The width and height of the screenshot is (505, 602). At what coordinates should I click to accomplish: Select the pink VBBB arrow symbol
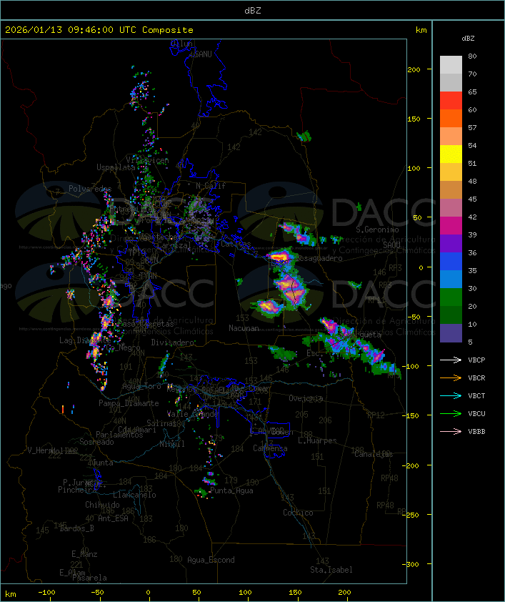451,431
